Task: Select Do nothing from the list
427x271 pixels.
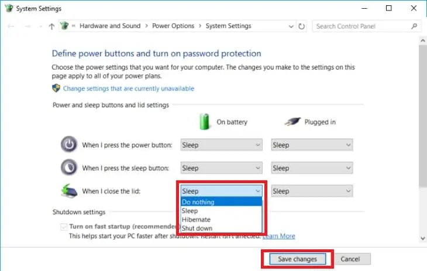Action: click(x=221, y=202)
